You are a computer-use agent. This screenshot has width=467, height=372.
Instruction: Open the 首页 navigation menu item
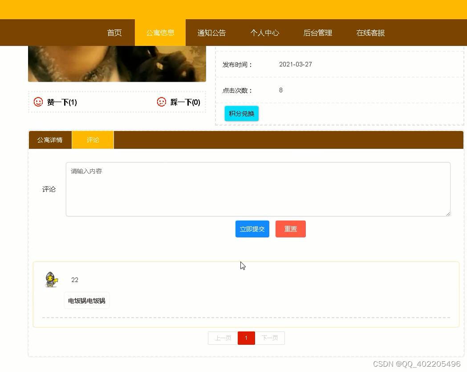tap(114, 32)
